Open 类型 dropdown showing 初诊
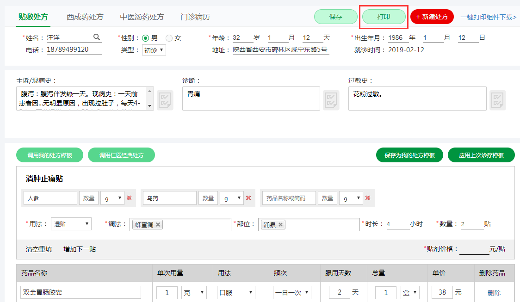This screenshot has width=520, height=302. tap(154, 50)
